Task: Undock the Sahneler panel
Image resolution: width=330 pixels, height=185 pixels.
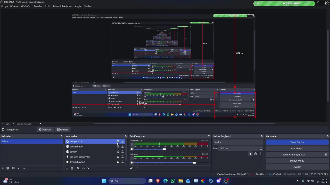Action: click(62, 136)
